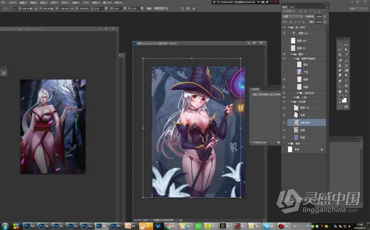The width and height of the screenshot is (370, 230).
Task: Hide the selected 远景 拷贝 layer
Action: click(x=284, y=123)
